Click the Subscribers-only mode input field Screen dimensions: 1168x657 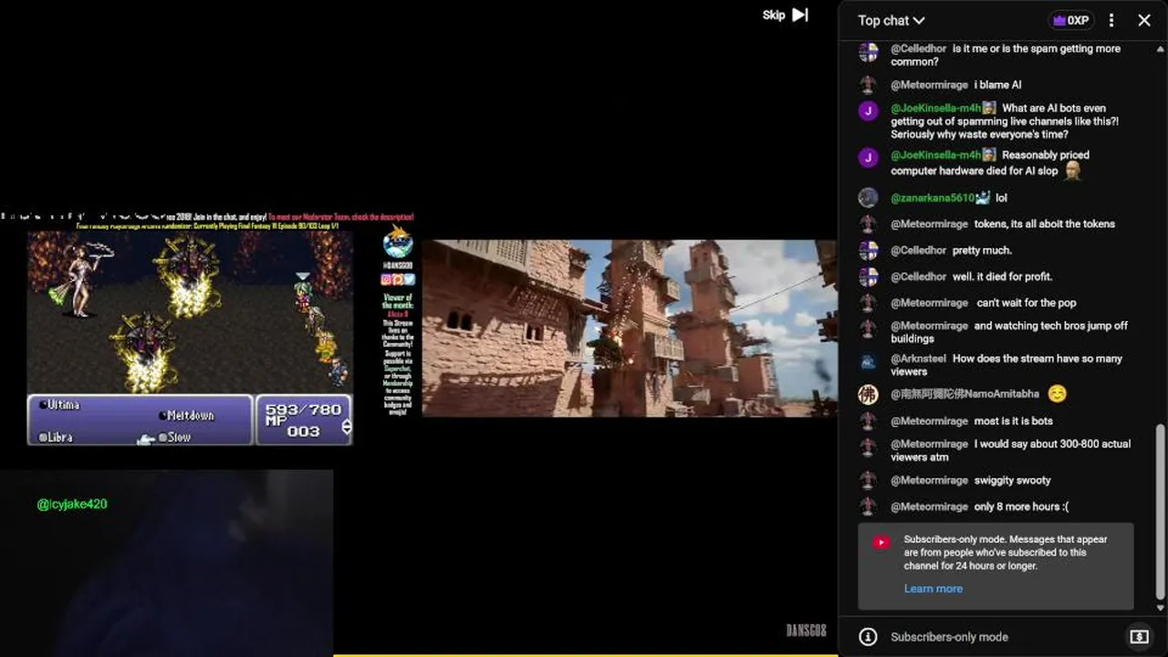[949, 637]
